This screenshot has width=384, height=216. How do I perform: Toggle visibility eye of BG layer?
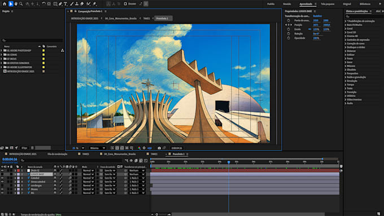click(2, 193)
